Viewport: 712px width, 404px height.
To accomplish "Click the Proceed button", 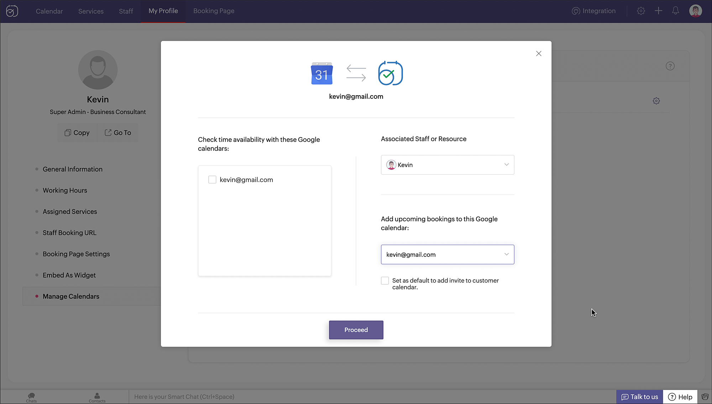I will tap(356, 330).
